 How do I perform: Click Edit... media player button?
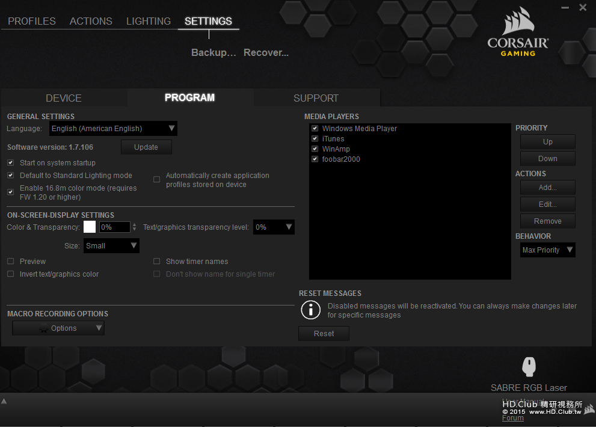coord(547,204)
